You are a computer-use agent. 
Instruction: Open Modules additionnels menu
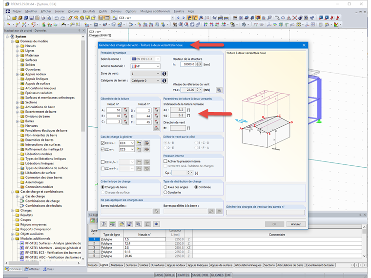(155, 11)
